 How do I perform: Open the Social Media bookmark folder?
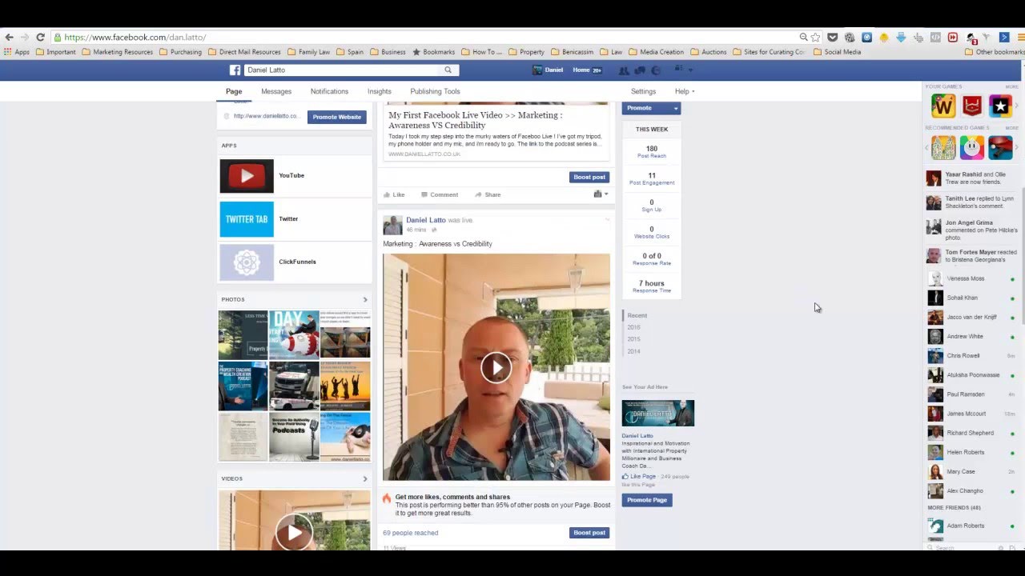838,52
